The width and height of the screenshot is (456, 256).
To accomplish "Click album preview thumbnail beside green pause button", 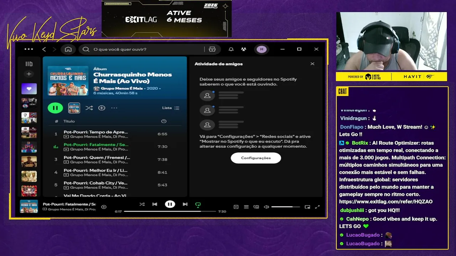I will pos(74,108).
